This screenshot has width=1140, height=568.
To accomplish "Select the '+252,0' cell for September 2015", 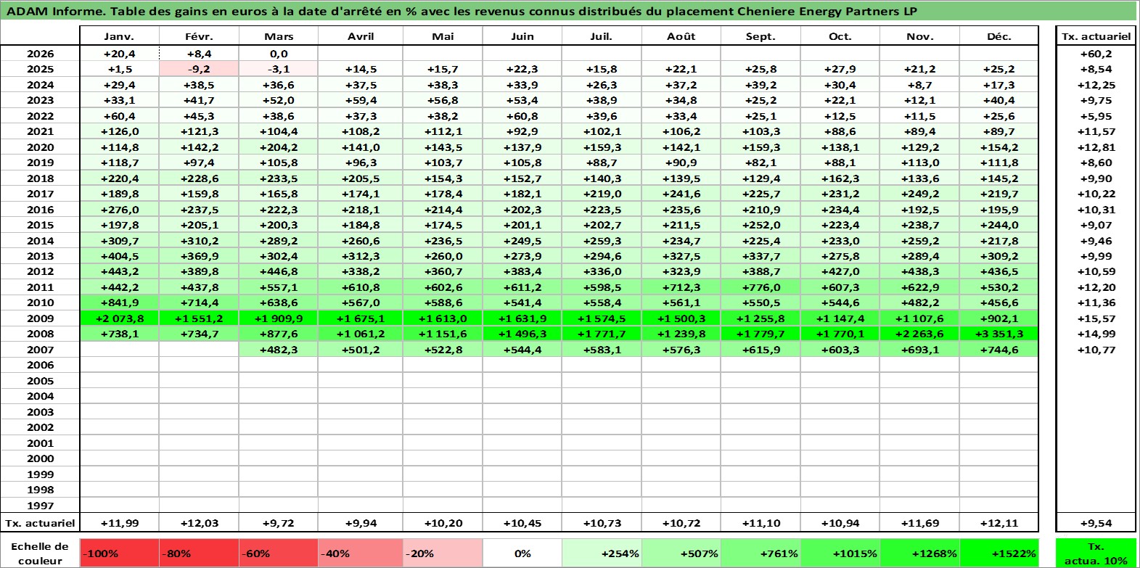I will [760, 225].
